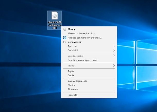Screen dimensions: 157x112
Task: Open the Apri con submenu entry
Action: tap(89, 46)
